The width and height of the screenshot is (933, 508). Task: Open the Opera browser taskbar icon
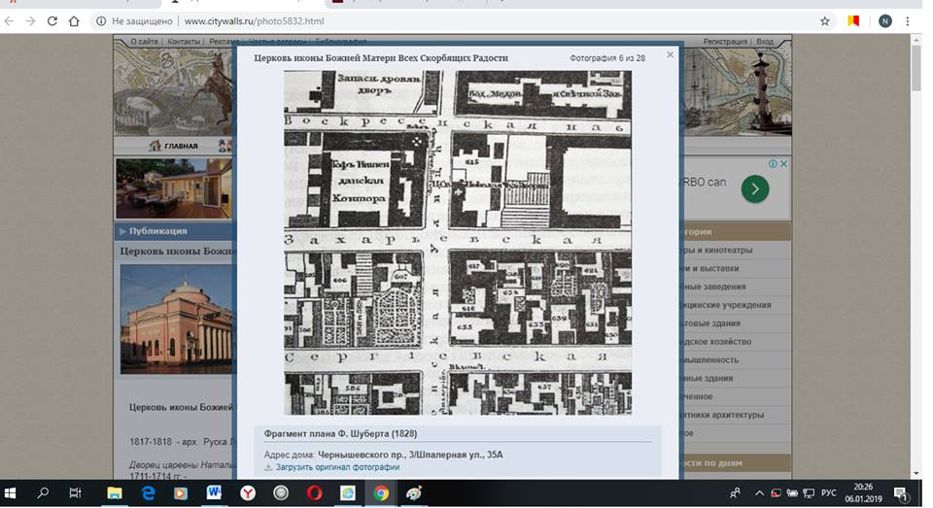(x=314, y=493)
